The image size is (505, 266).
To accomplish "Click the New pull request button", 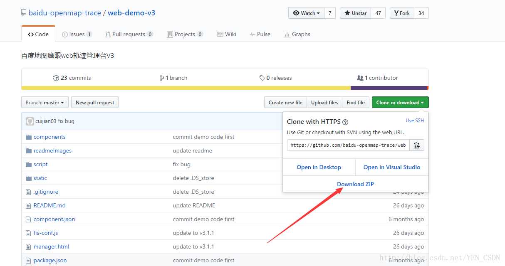I will click(x=95, y=103).
